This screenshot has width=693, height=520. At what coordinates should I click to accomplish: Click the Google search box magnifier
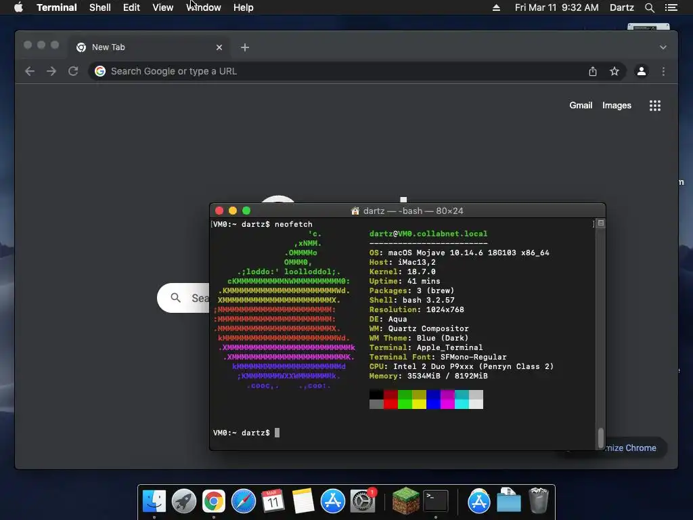[175, 298]
